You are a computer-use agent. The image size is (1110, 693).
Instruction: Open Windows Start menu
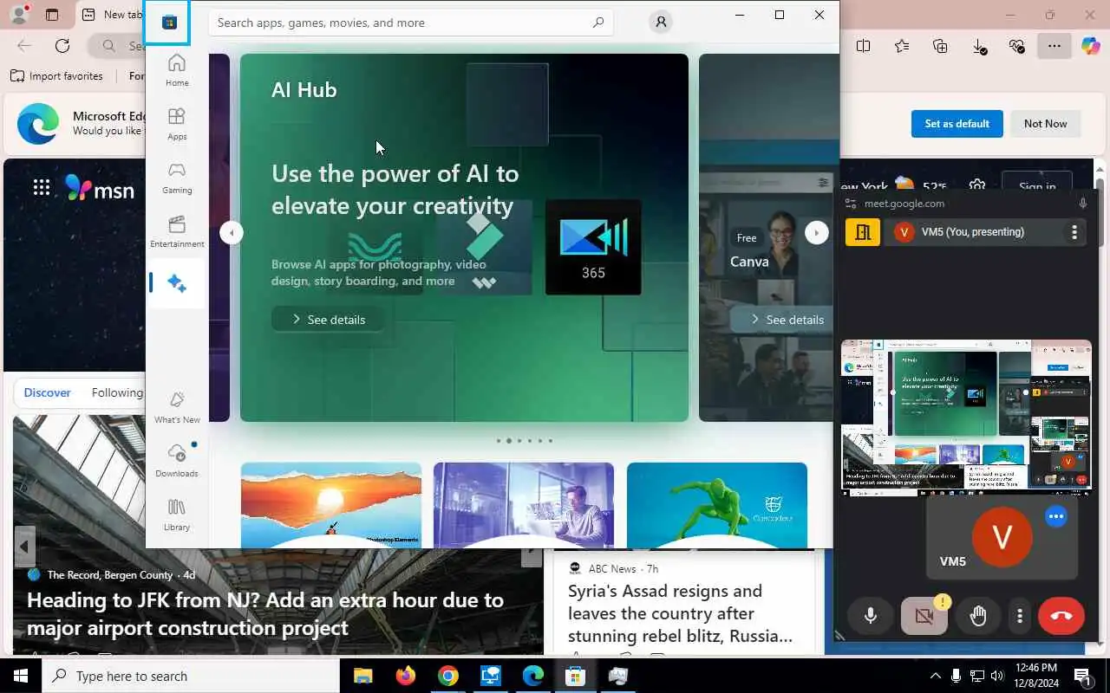coord(21,676)
